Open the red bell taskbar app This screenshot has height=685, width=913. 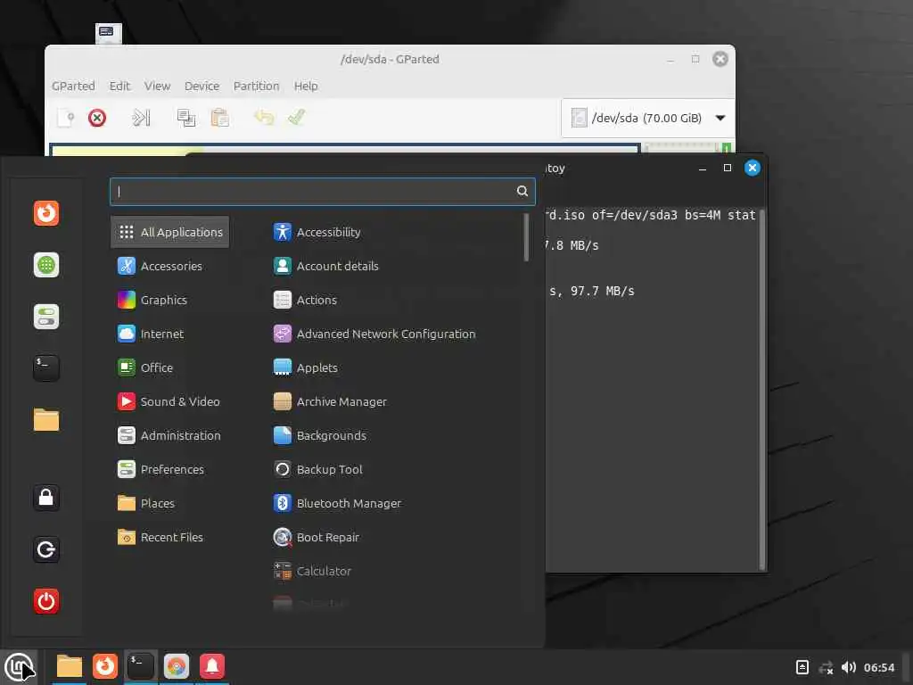[x=212, y=666]
